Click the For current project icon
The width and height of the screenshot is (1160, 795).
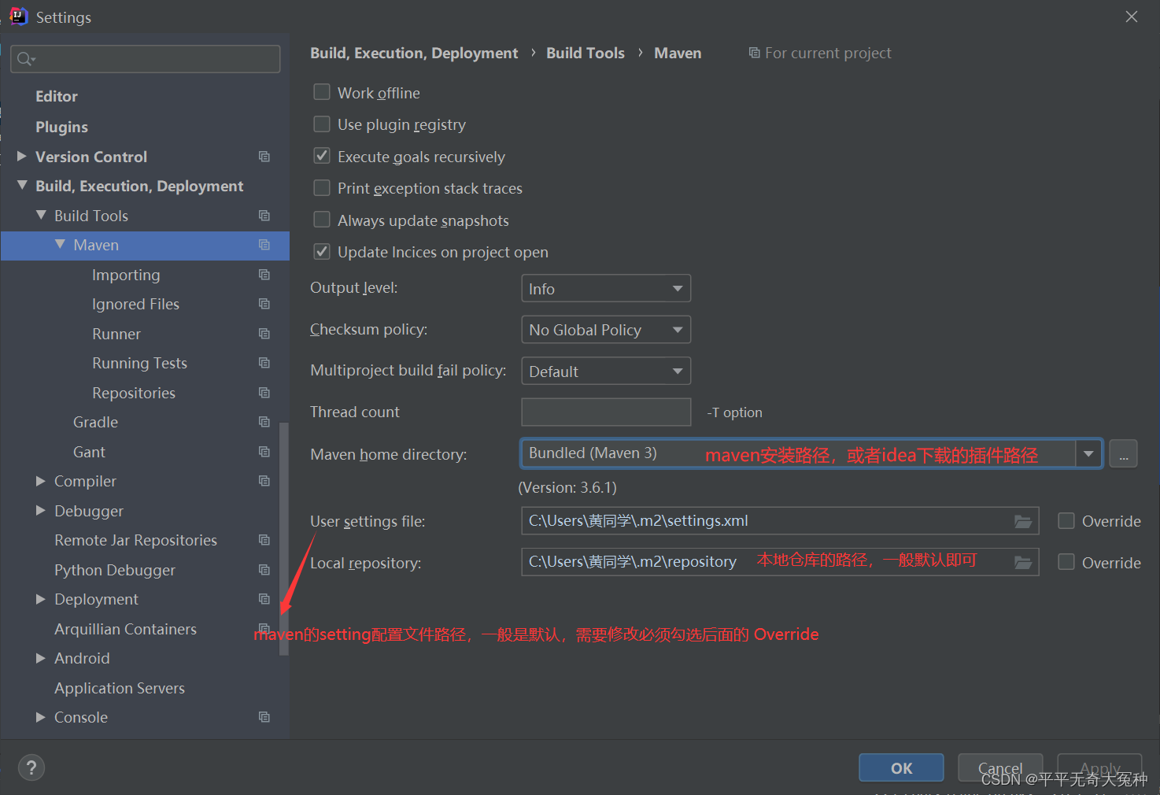click(754, 53)
